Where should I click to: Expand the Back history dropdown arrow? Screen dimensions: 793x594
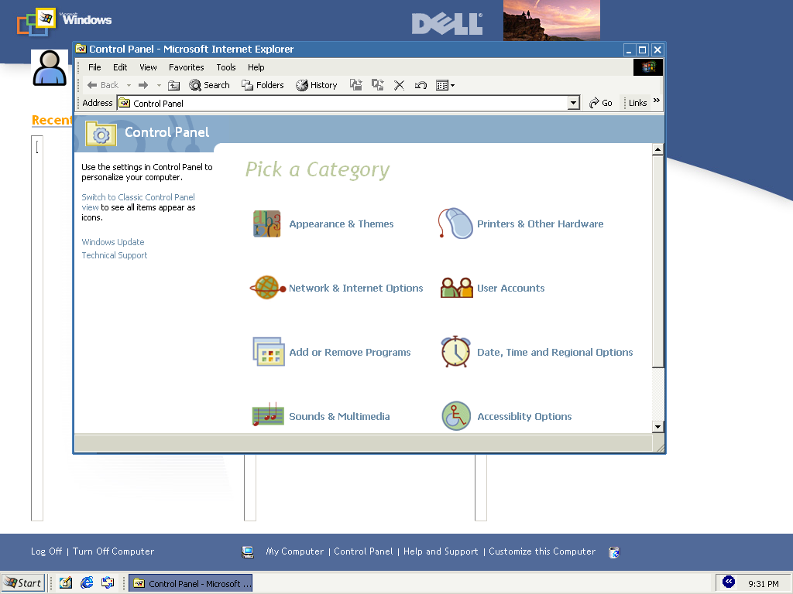point(129,85)
